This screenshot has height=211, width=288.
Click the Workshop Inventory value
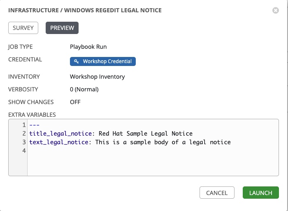(98, 77)
